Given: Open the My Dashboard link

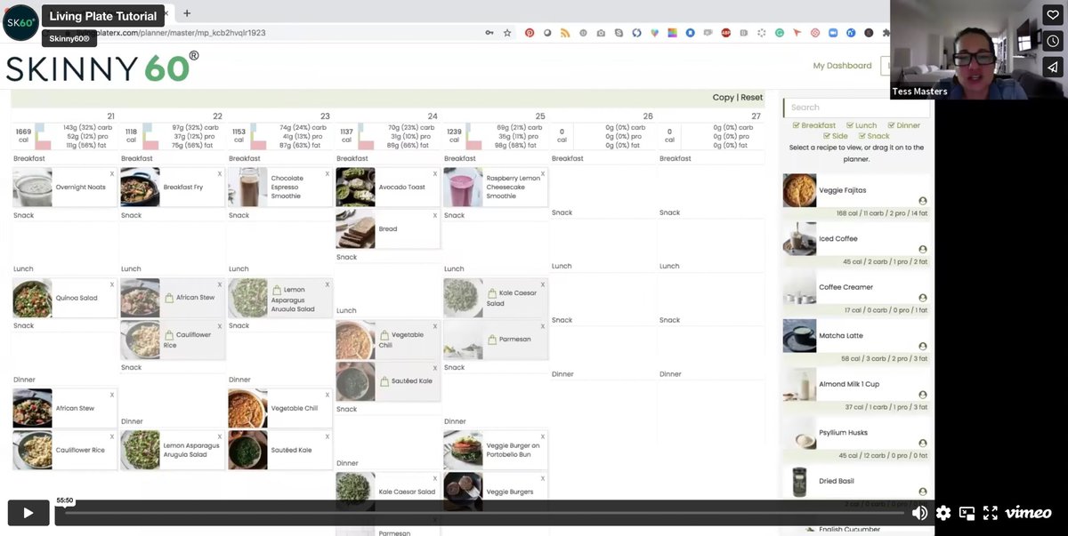Looking at the screenshot, I should pos(842,66).
